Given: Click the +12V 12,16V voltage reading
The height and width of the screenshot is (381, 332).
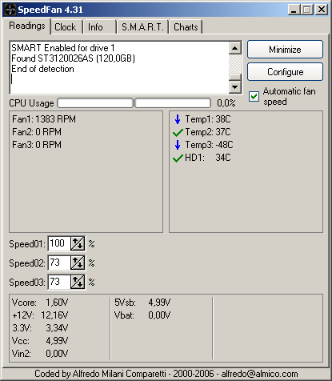Looking at the screenshot, I should pos(40,315).
